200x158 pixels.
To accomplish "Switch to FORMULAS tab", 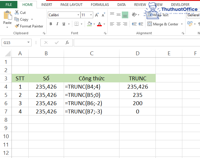I will (100, 5).
